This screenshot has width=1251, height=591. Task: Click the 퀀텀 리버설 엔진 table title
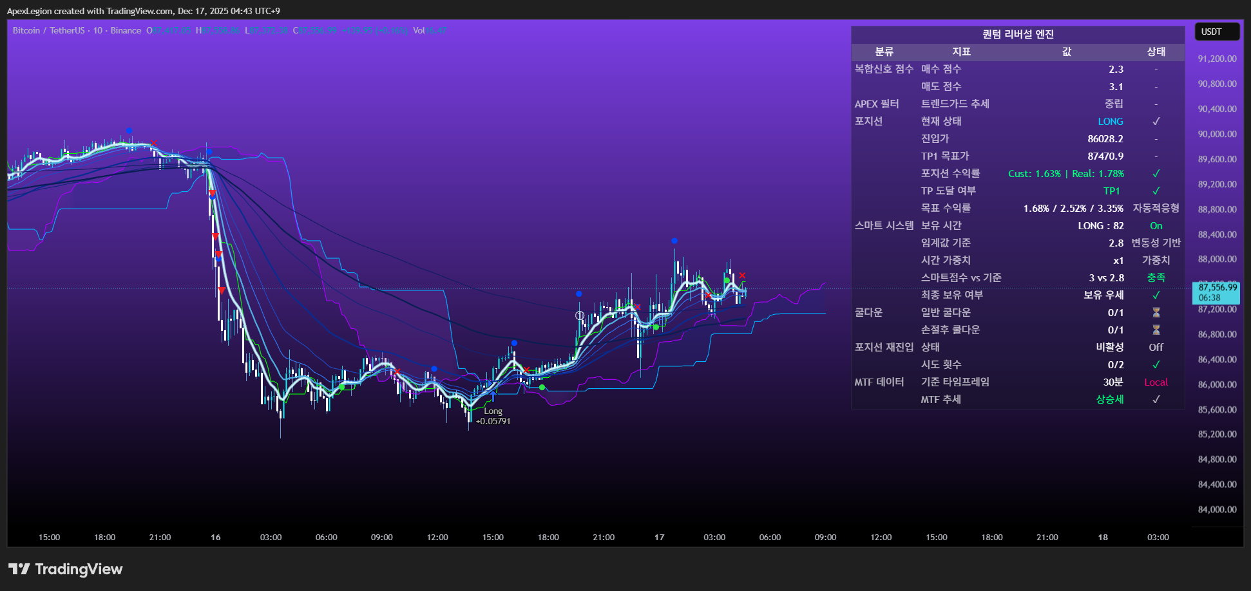1018,35
